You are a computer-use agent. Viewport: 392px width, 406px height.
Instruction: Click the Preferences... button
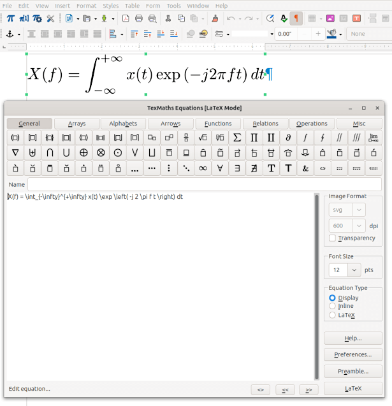tap(352, 354)
